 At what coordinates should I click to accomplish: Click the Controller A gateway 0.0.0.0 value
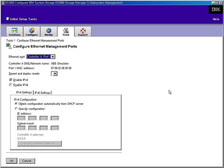pos(21,138)
